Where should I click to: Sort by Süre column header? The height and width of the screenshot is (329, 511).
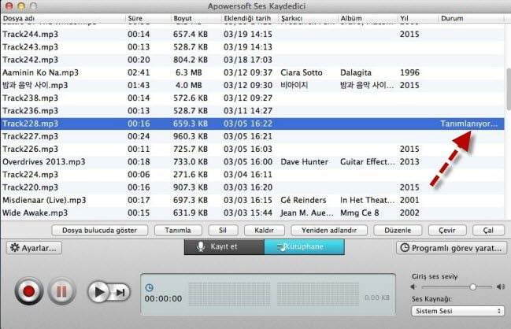[148, 19]
